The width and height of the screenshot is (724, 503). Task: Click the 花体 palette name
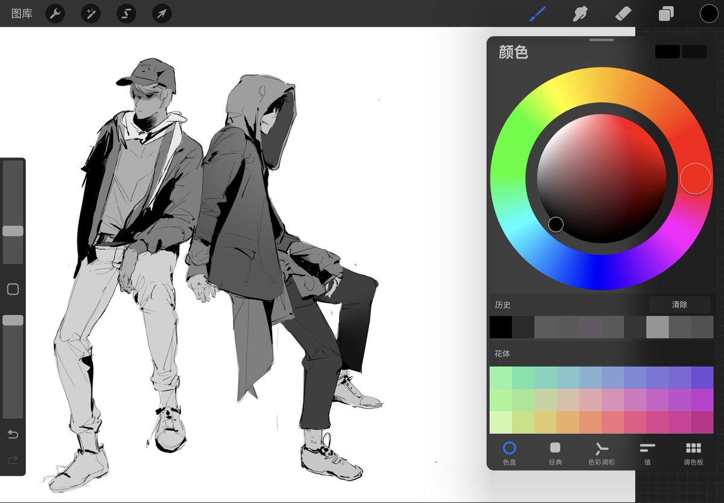pyautogui.click(x=503, y=353)
